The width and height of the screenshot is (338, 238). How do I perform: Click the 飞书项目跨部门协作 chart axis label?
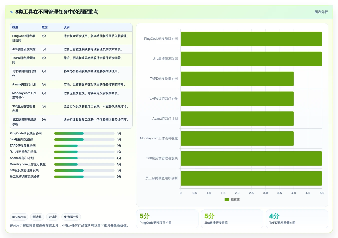pos(163,99)
